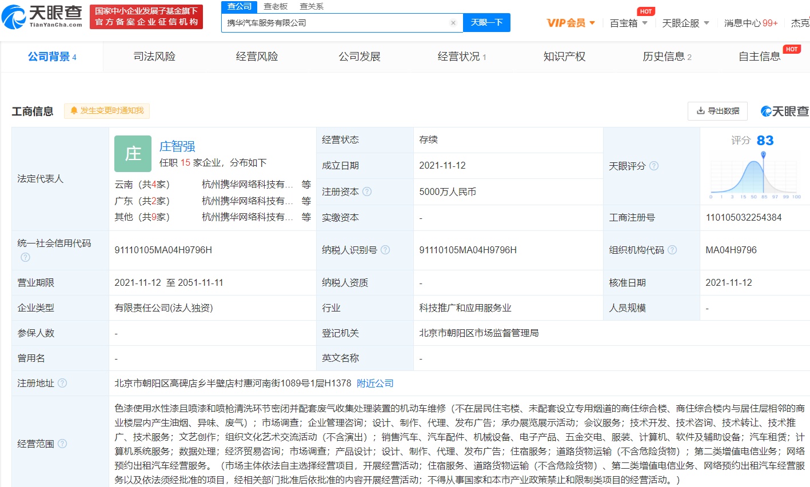Click the 天眼一下 search button
Screen dimensions: 810x487
(x=486, y=22)
